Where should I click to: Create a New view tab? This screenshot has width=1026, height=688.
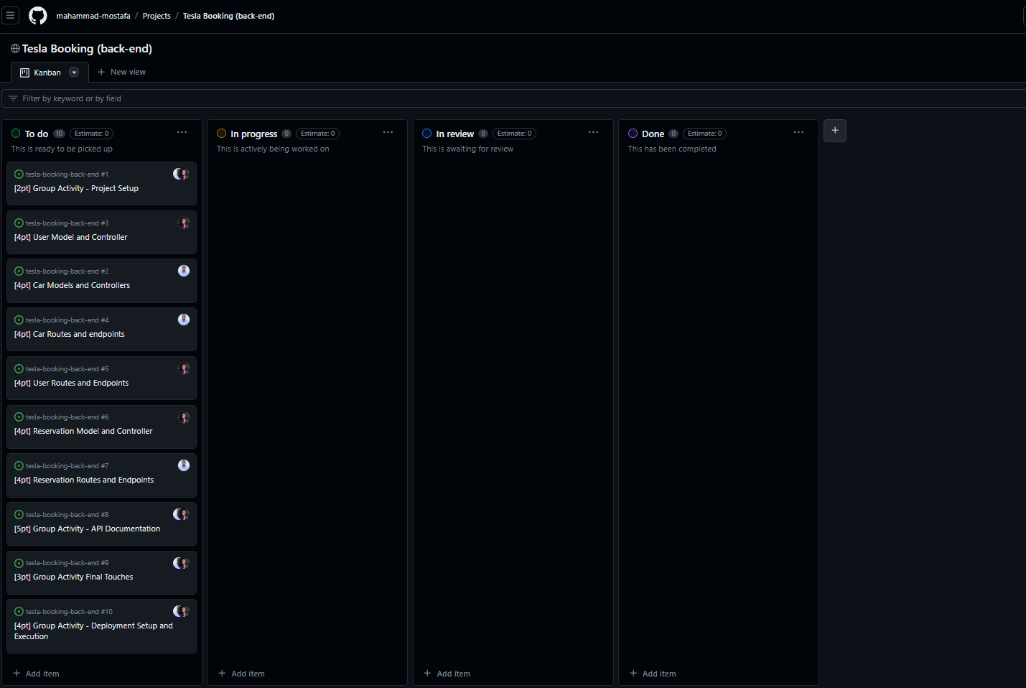[x=121, y=72]
